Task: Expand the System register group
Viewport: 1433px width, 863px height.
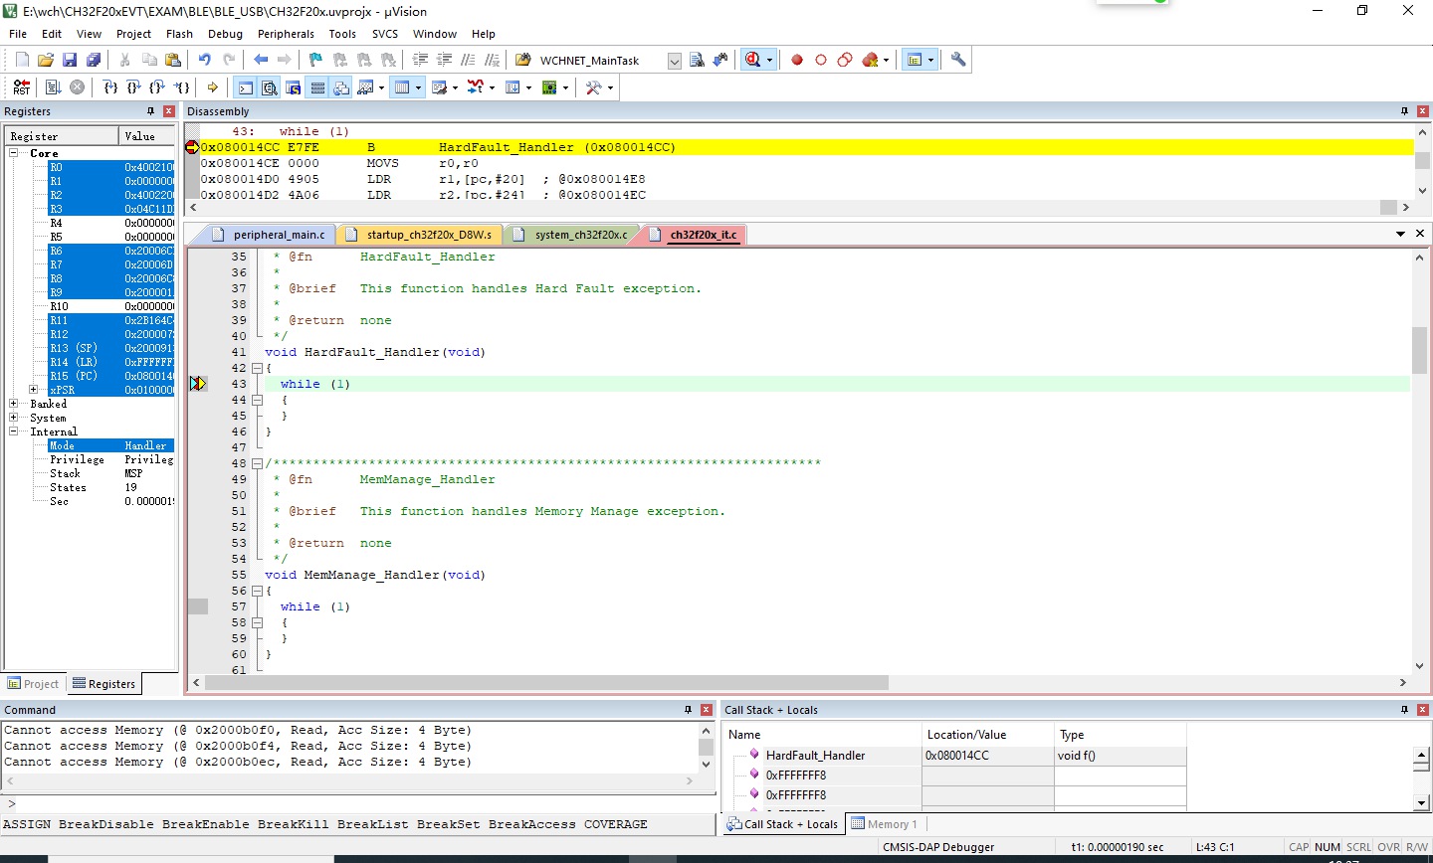Action: 14,418
